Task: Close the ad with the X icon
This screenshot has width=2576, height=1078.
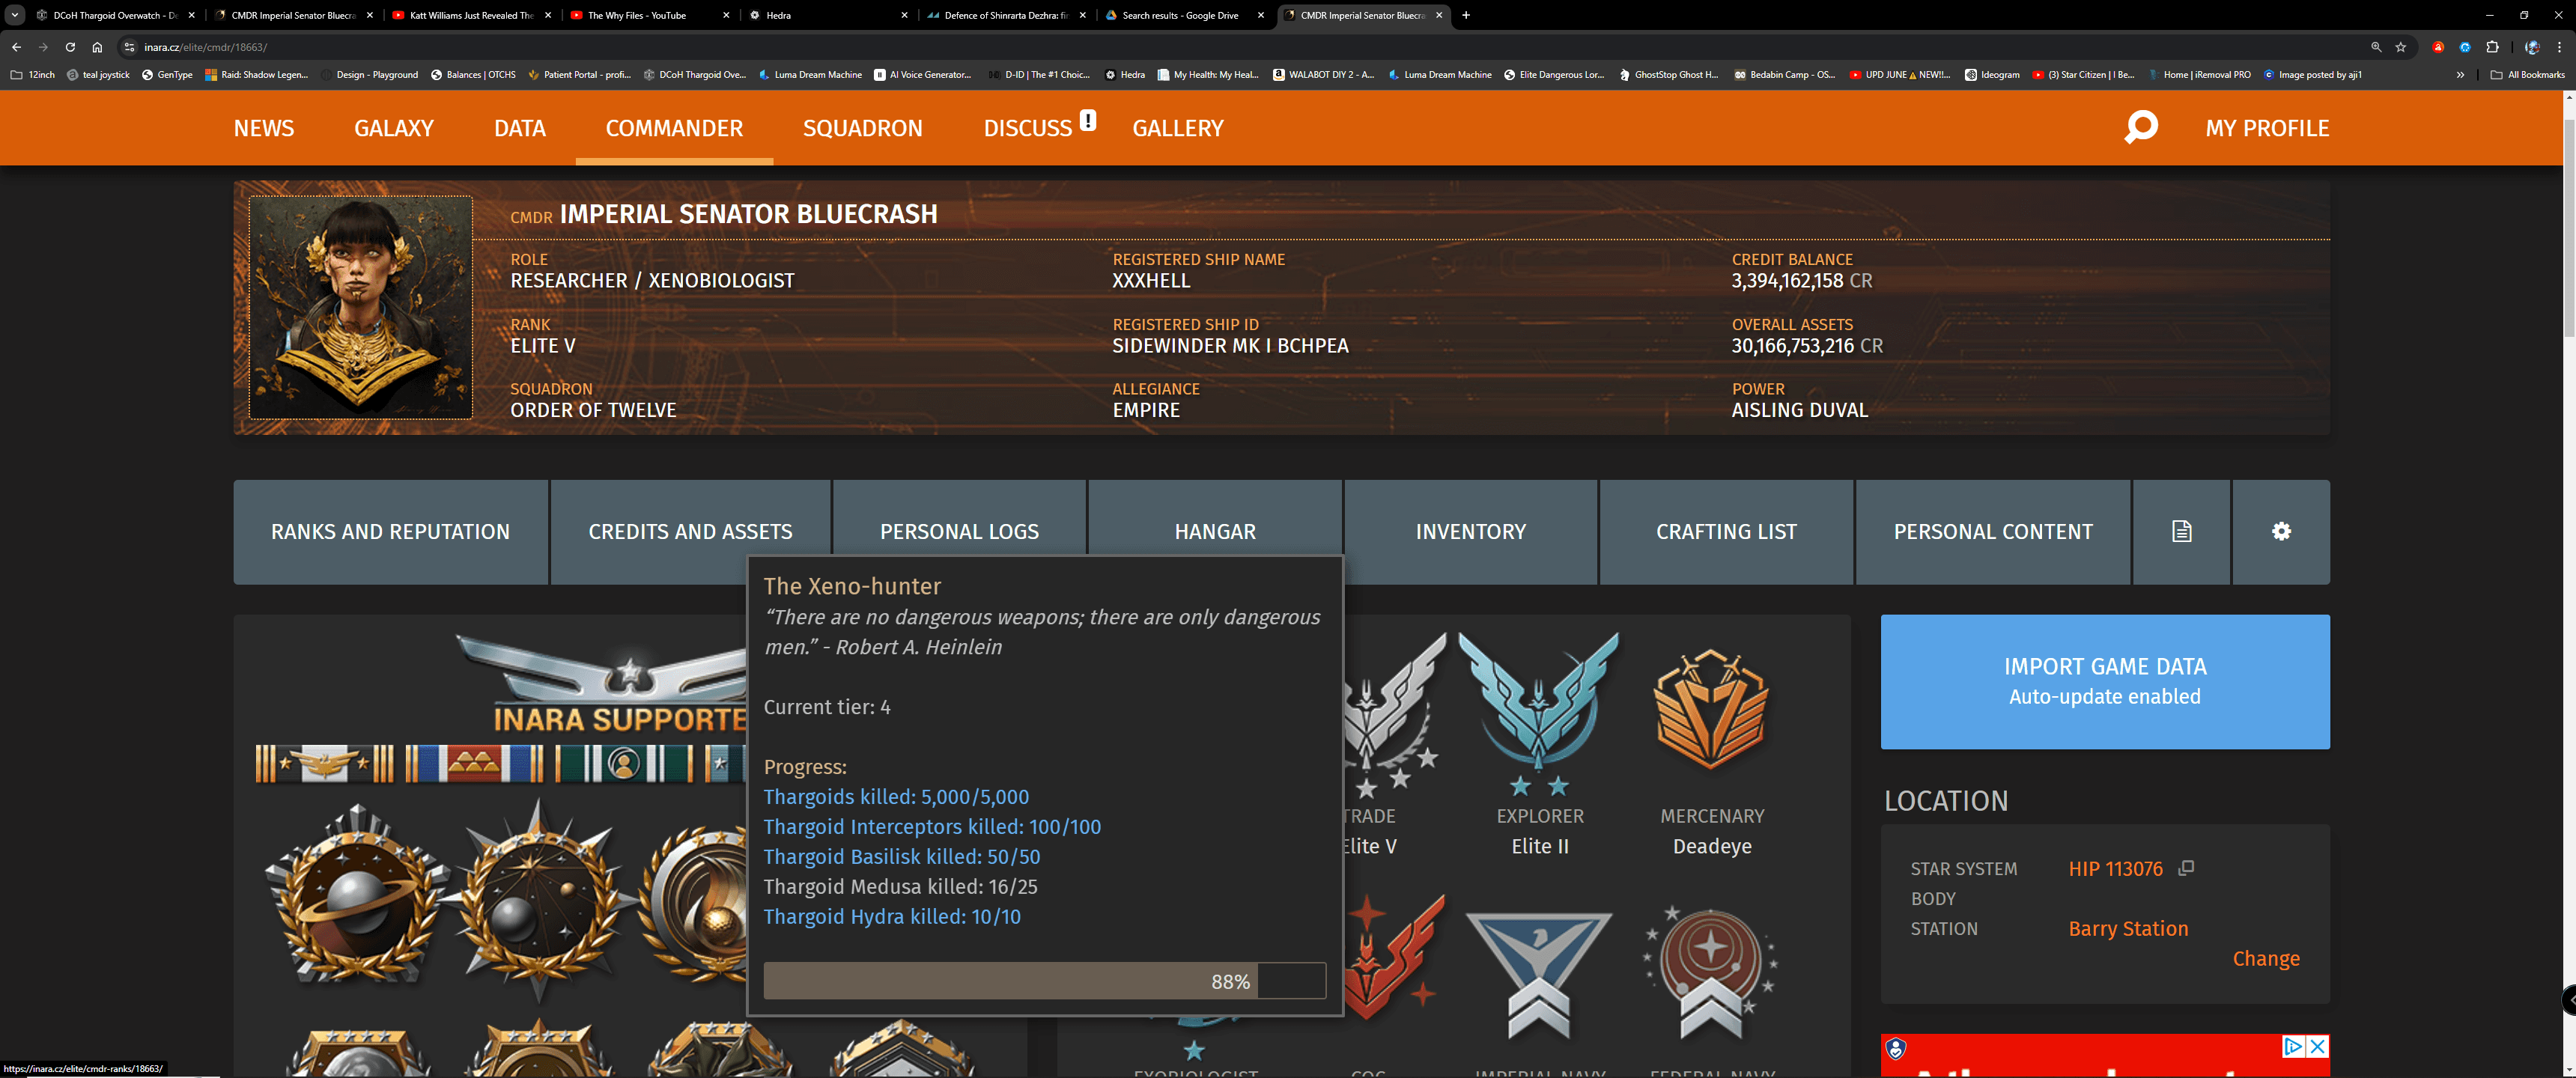Action: 2317,1046
